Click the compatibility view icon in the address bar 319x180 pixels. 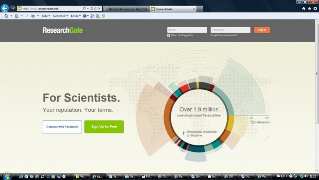click(92, 8)
